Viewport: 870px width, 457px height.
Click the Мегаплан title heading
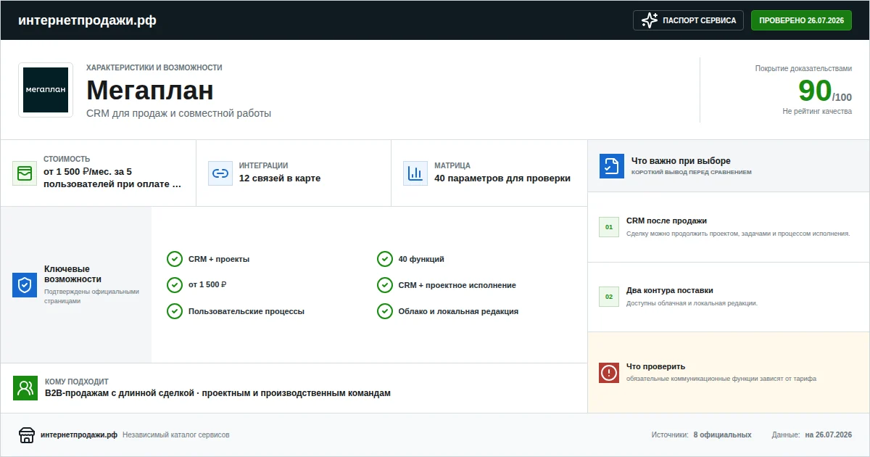pyautogui.click(x=150, y=91)
